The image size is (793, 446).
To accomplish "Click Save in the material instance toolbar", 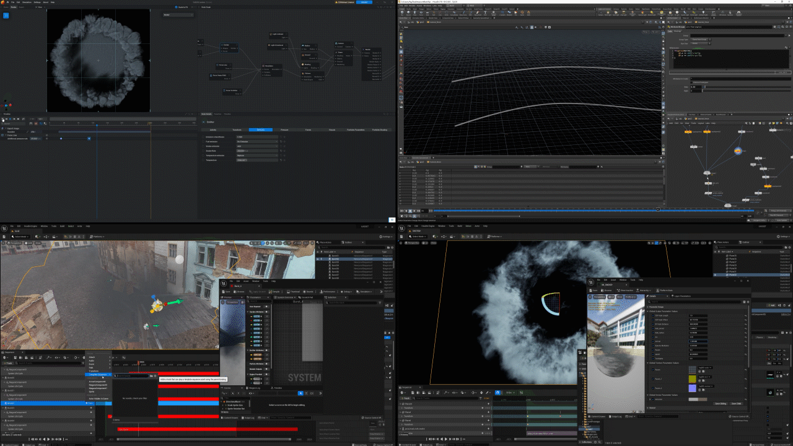I will click(595, 290).
